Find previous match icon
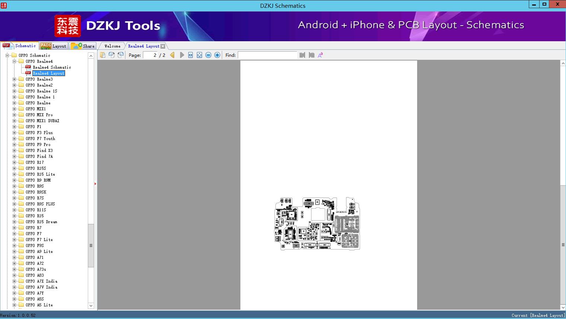566x319 pixels. [302, 55]
